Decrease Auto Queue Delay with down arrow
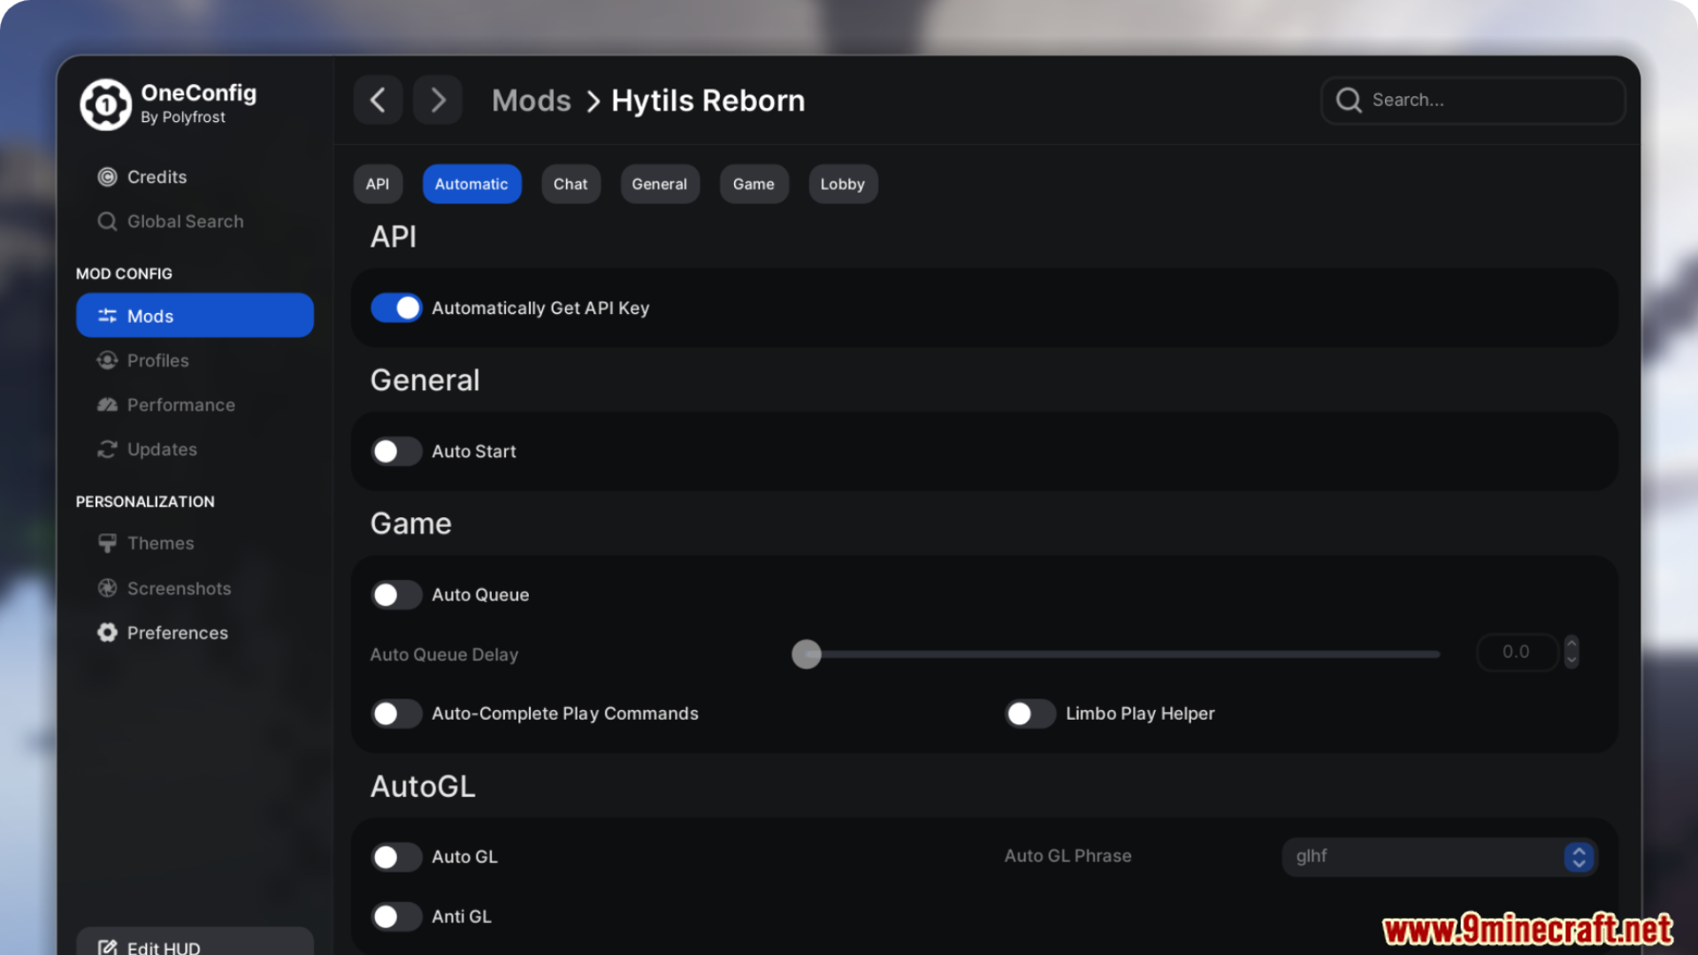The height and width of the screenshot is (955, 1698). pyautogui.click(x=1572, y=660)
